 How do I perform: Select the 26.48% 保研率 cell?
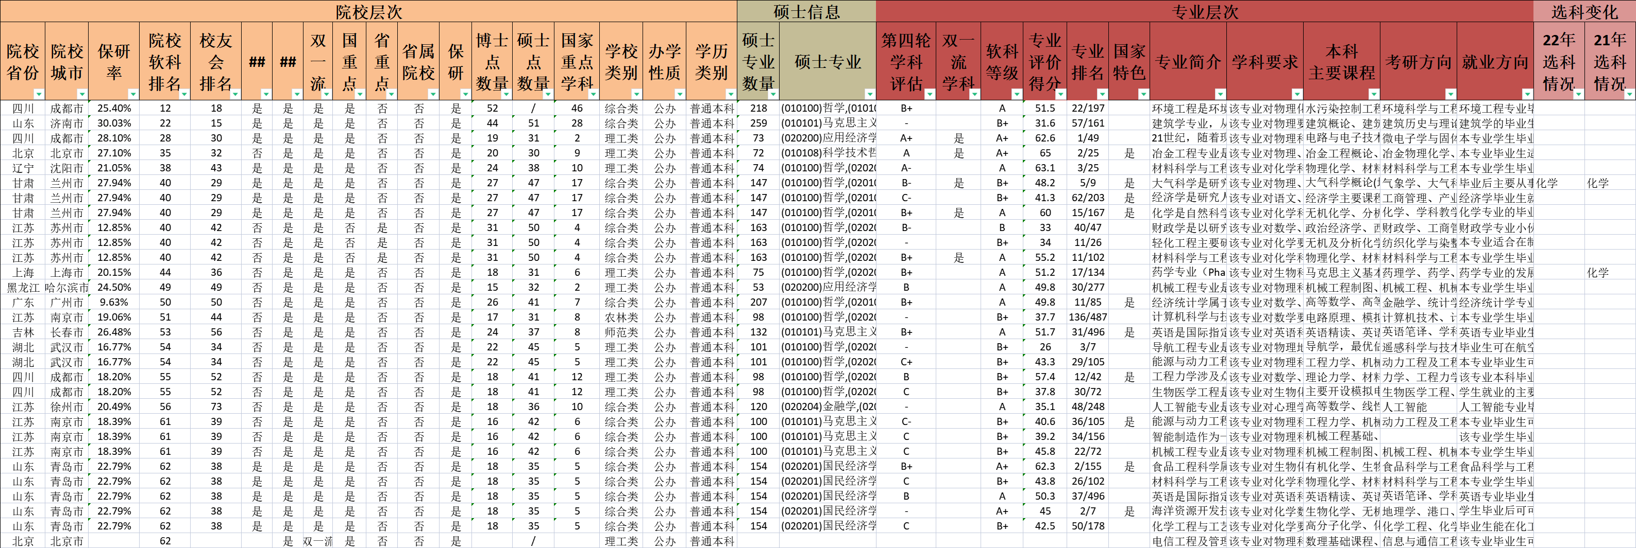114,332
